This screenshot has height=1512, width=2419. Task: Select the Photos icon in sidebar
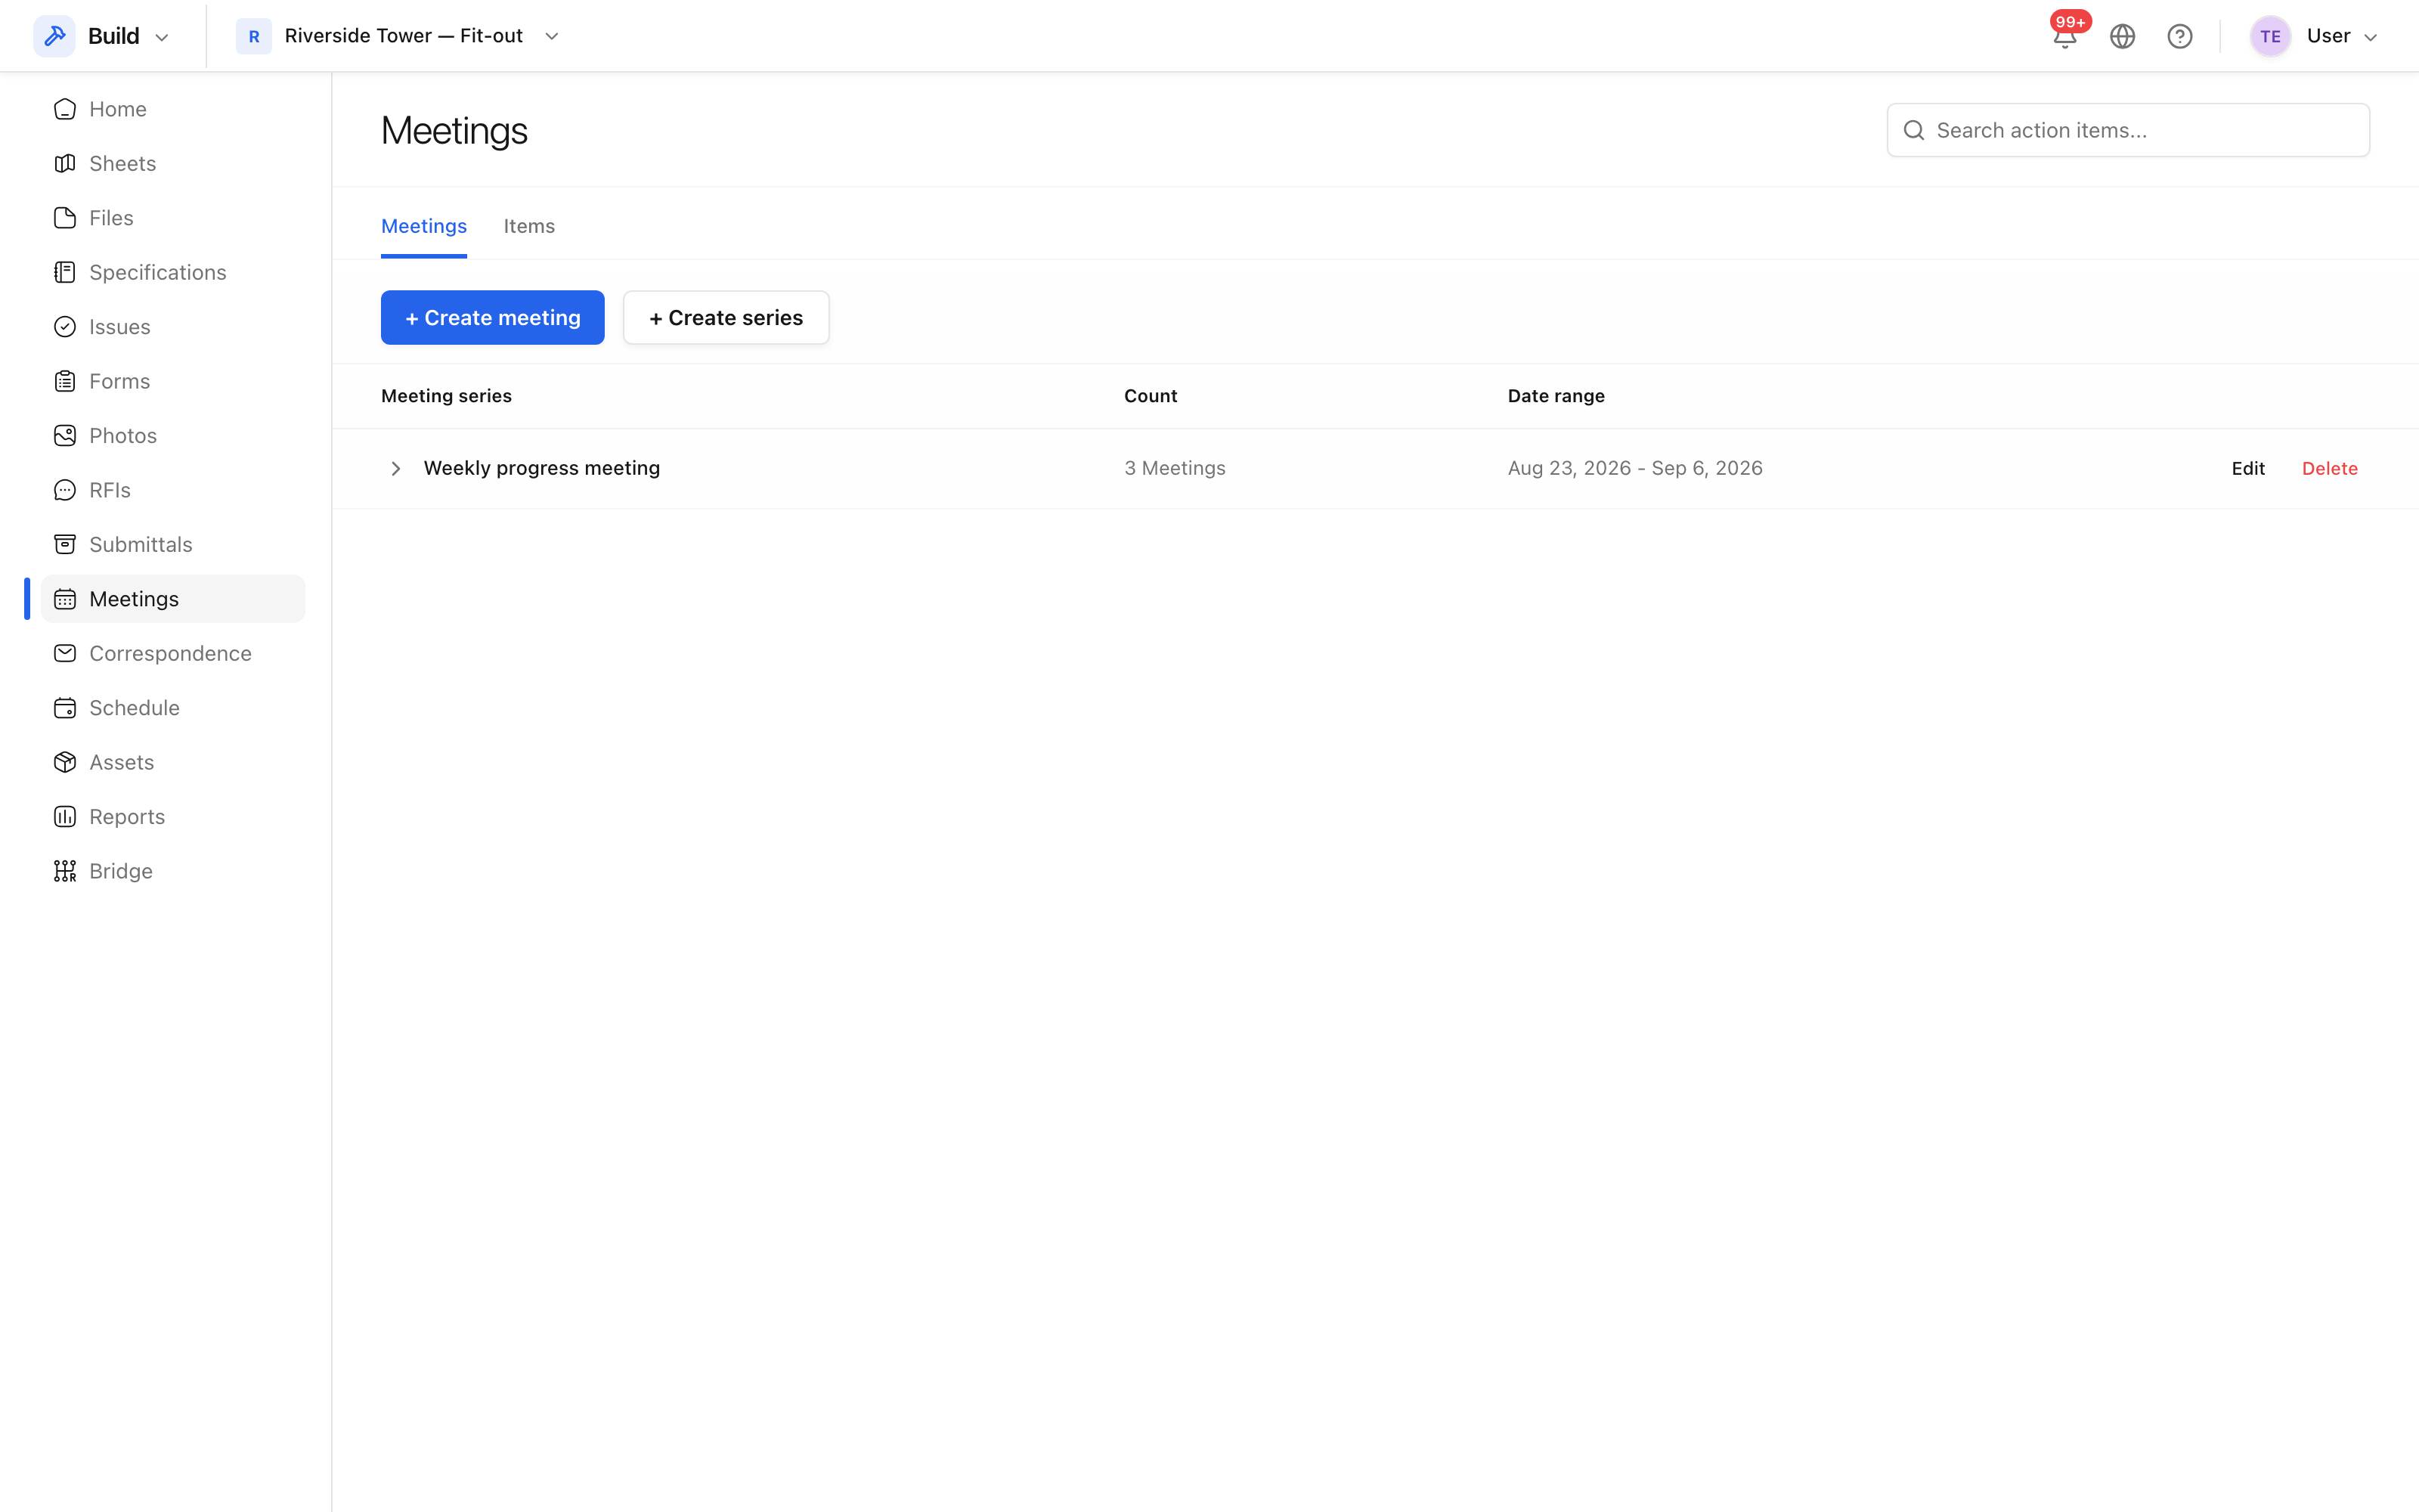[x=65, y=435]
